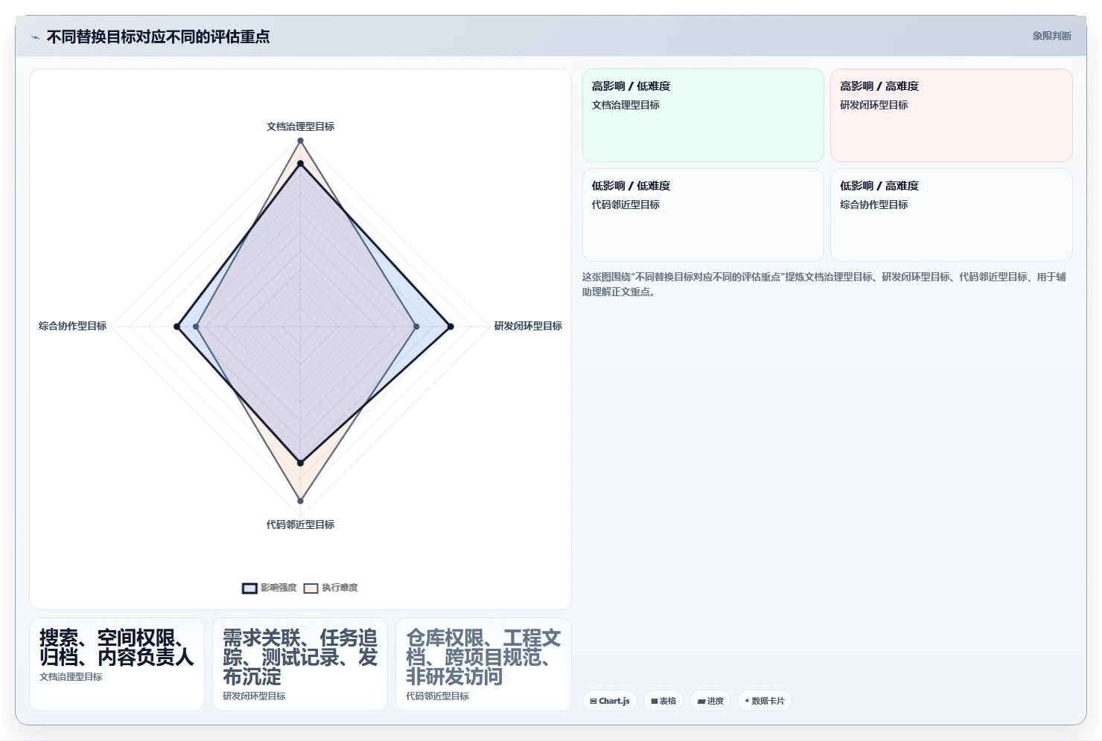Screen dimensions: 1102x741
Task: Click the 执行难度 point on the 研发闭环型目标 axis
Action: [x=416, y=327]
